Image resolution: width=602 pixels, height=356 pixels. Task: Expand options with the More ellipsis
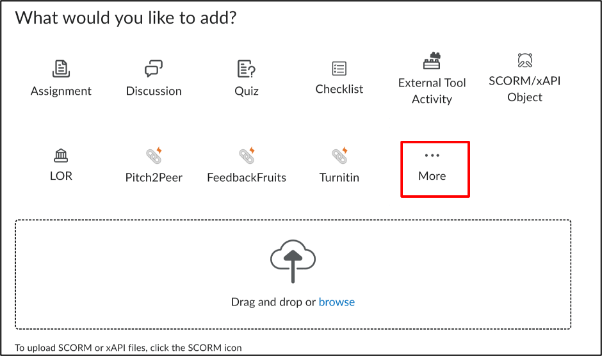(432, 155)
